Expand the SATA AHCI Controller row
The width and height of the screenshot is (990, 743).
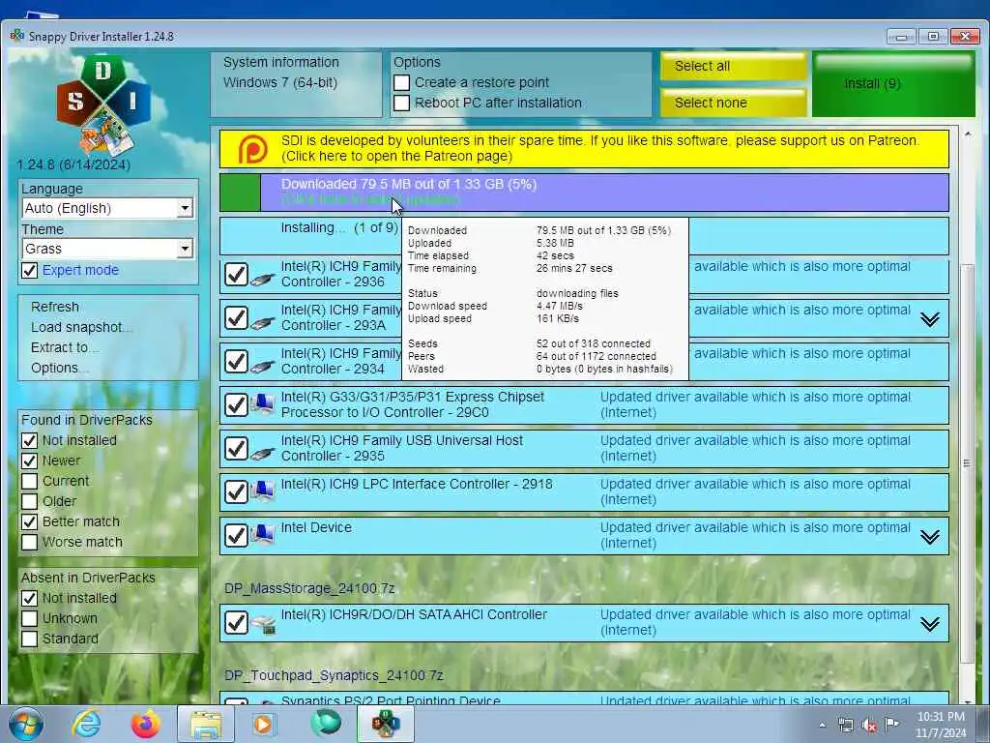coord(929,624)
